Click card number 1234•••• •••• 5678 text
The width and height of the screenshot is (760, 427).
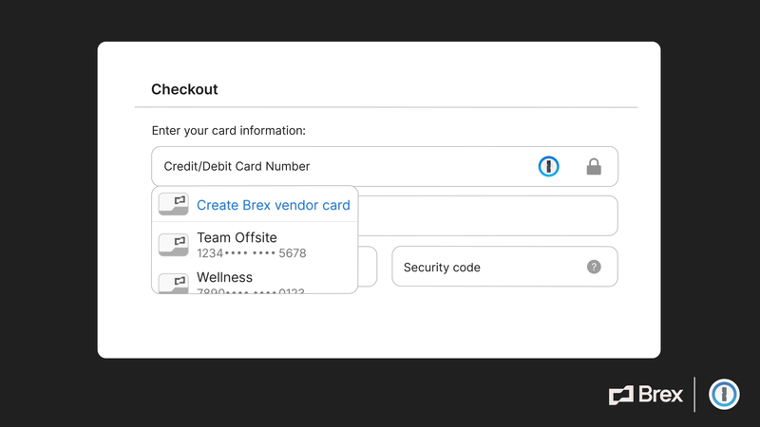tap(252, 253)
